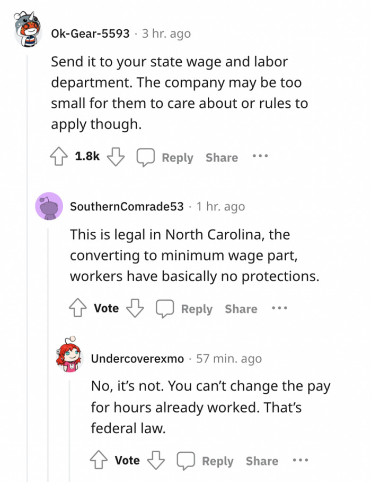371x482 pixels.
Task: Share SouthernComrade53's comment
Action: [241, 308]
